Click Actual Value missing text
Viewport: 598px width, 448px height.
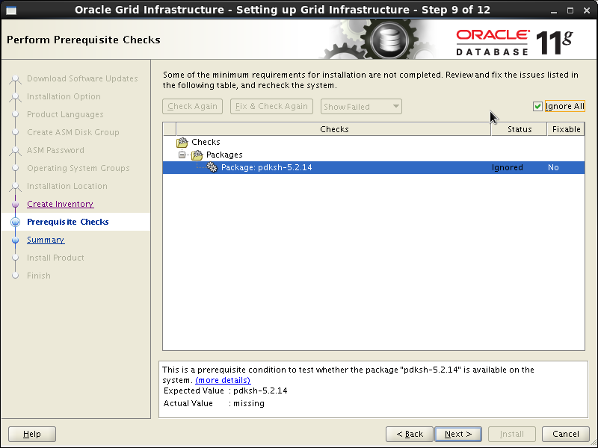pos(249,403)
